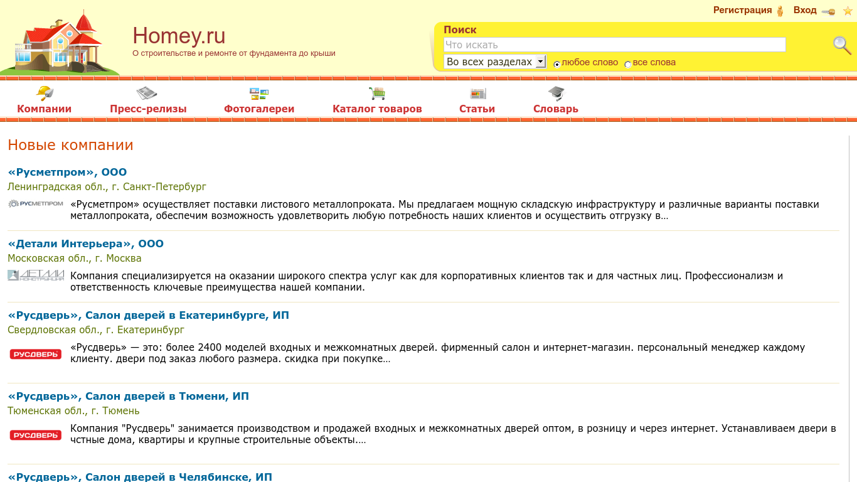The height and width of the screenshot is (482, 857).
Task: Click the Homey.ru site title
Action: pyautogui.click(x=179, y=36)
